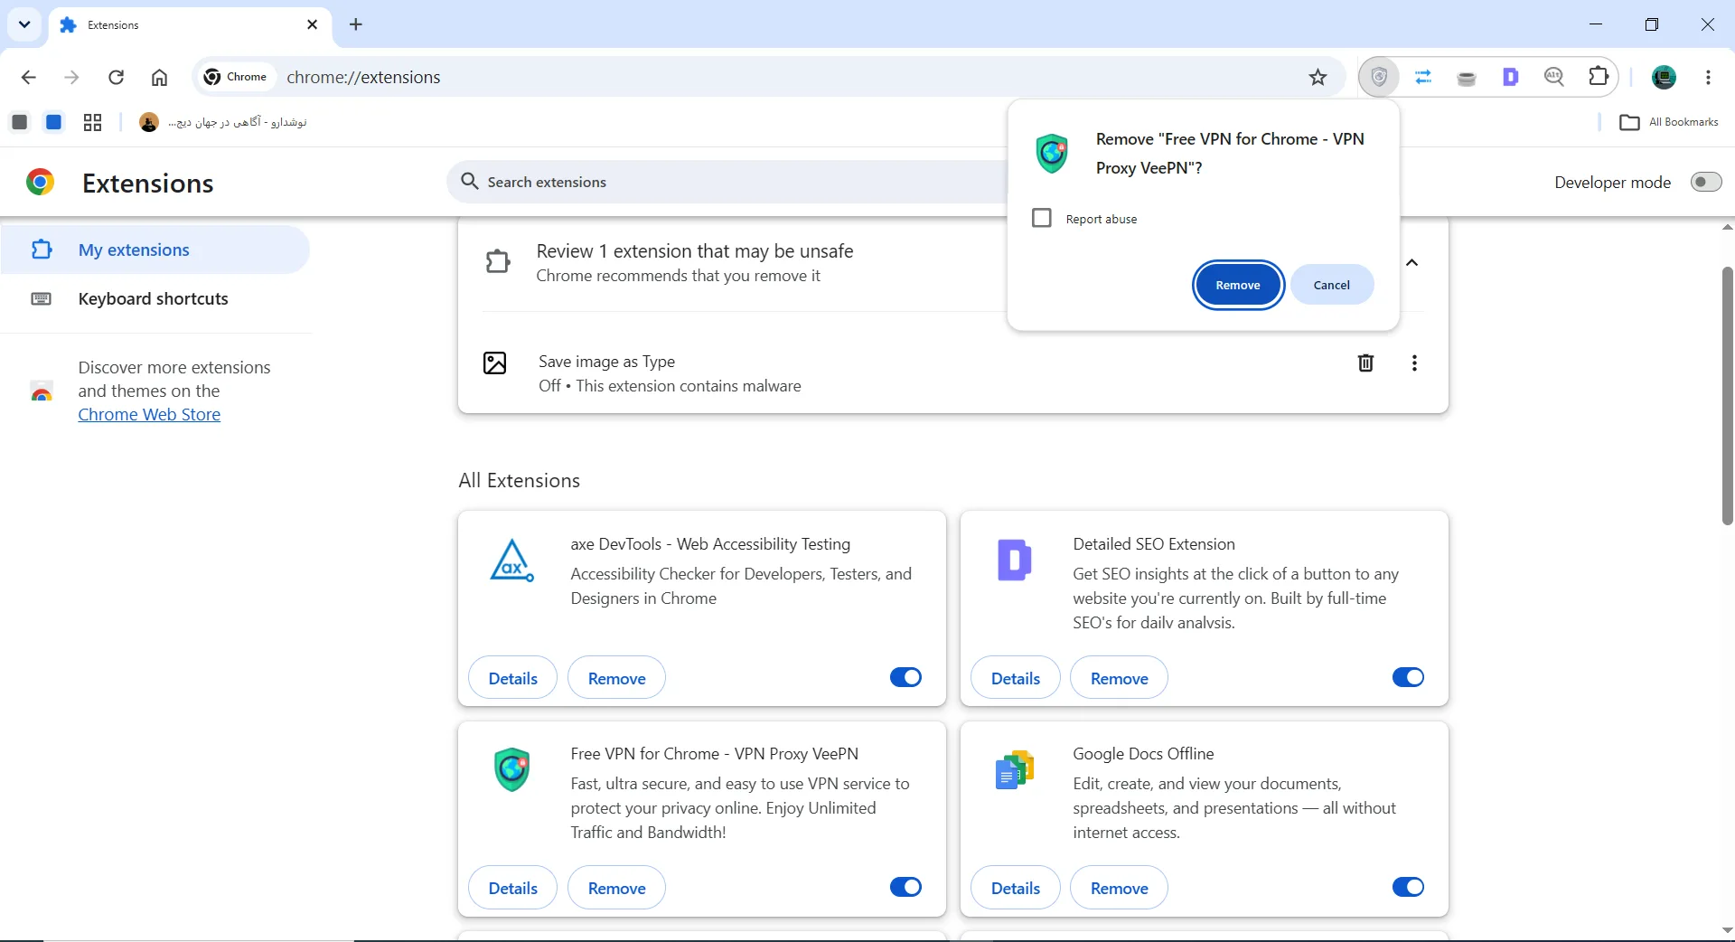Open Details for Detailed SEO Extension
The image size is (1735, 942).
pos(1015,678)
